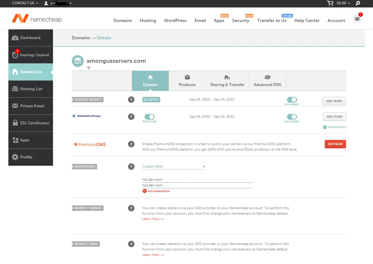This screenshot has height=264, width=373.
Task: Click help icon for PremiumDNS
Action: 131,144
